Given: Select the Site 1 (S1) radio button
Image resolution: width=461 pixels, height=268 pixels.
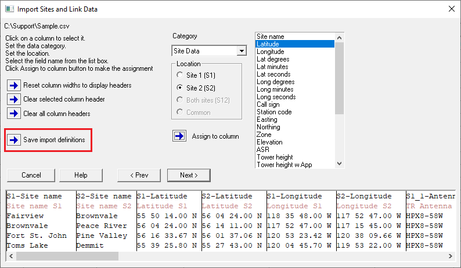Looking at the screenshot, I should click(x=180, y=75).
